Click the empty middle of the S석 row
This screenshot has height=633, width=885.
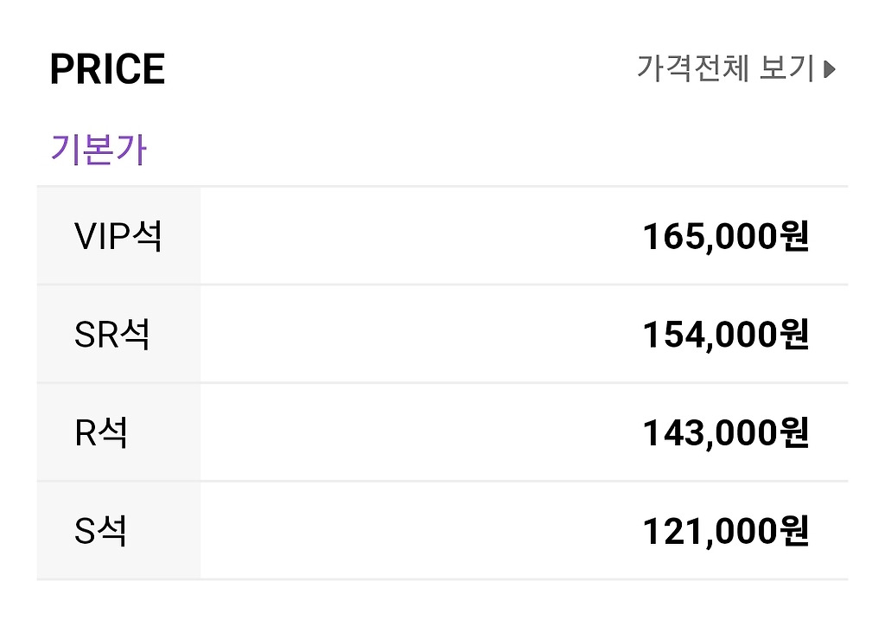(x=415, y=531)
